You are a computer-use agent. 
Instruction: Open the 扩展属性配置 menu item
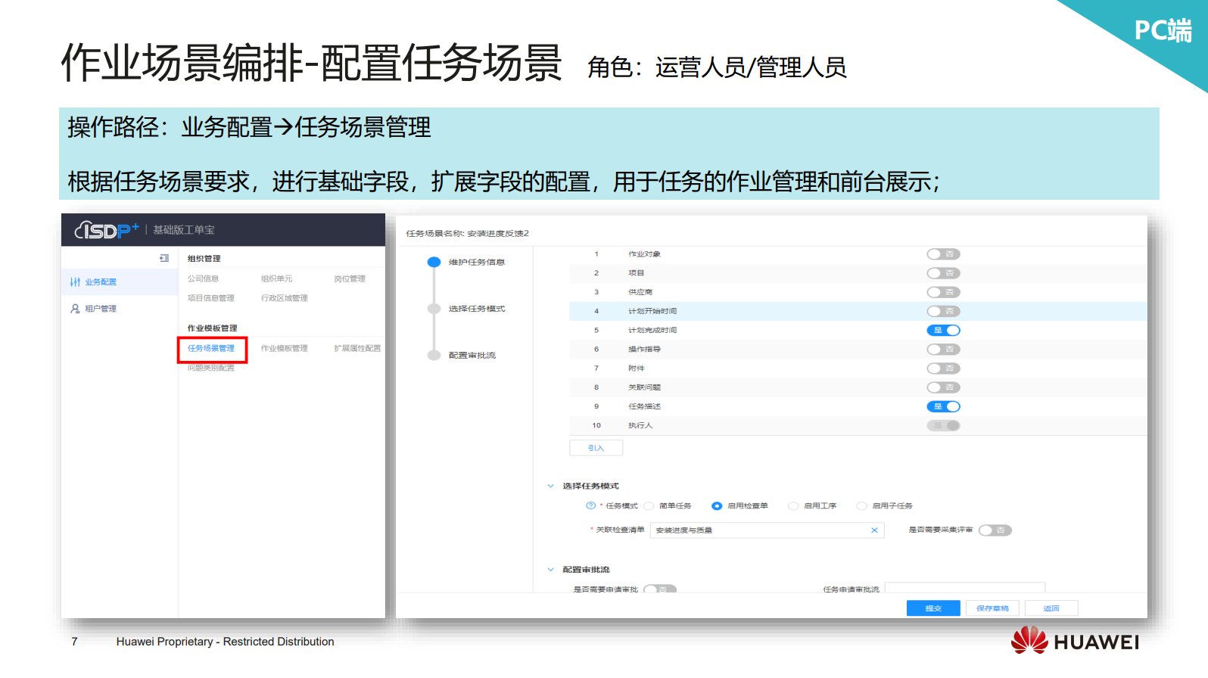tap(357, 349)
